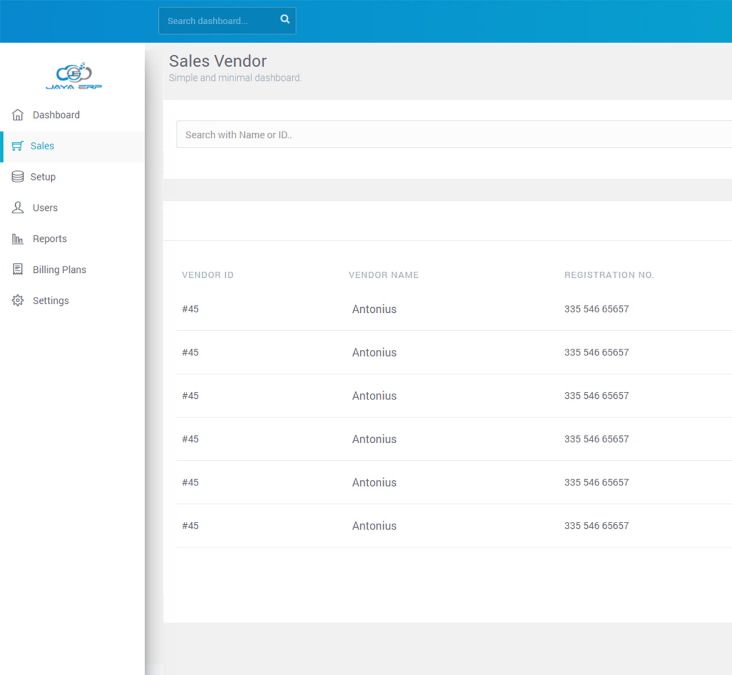
Task: Click the Billing Plans receipt icon
Action: click(x=18, y=269)
